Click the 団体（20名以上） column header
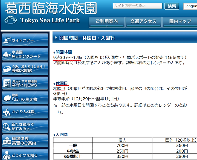The height and width of the screenshot is (160, 197). coord(181,140)
